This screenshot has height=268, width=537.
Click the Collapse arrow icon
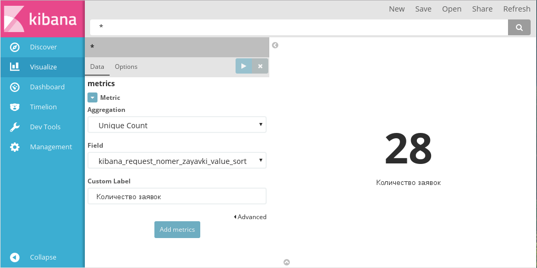[15, 257]
